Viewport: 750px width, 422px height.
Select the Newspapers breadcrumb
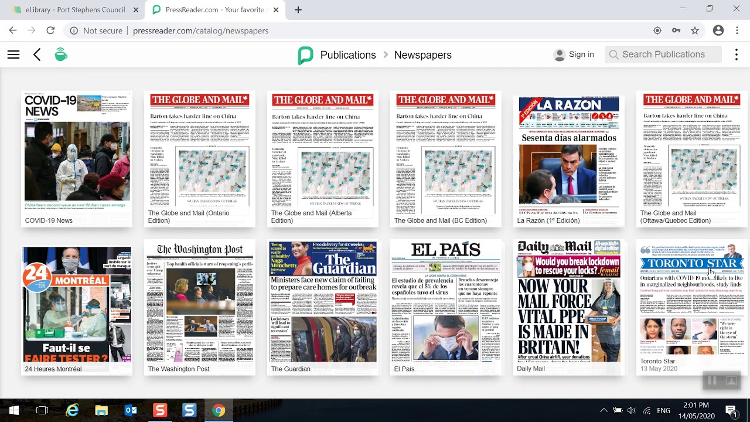coord(422,55)
